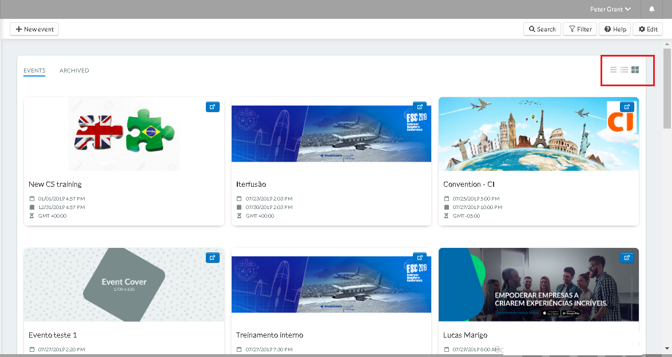Open Lucas Marigo external link icon
The width and height of the screenshot is (672, 357).
coord(627,258)
